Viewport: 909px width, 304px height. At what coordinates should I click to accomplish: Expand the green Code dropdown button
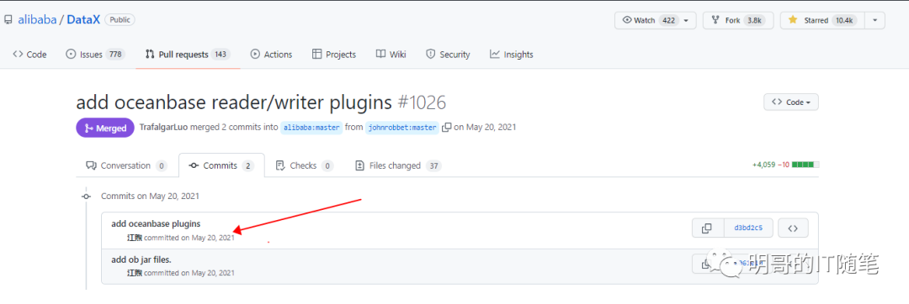pyautogui.click(x=791, y=102)
